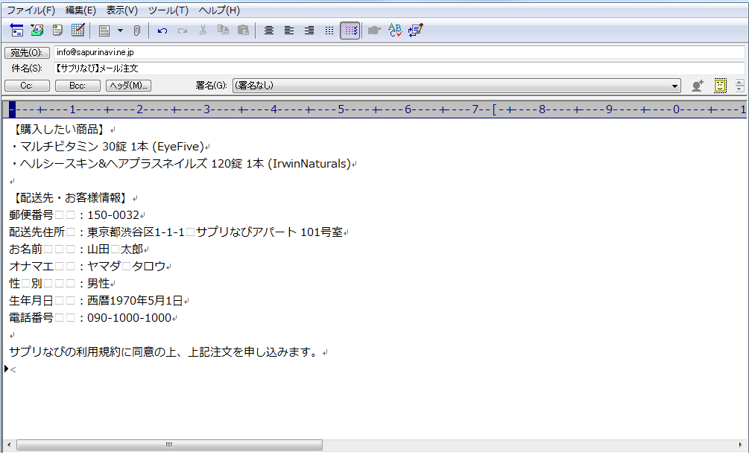The height and width of the screenshot is (455, 749).
Task: Toggle the highlighted ruled-line display button
Action: [x=350, y=31]
